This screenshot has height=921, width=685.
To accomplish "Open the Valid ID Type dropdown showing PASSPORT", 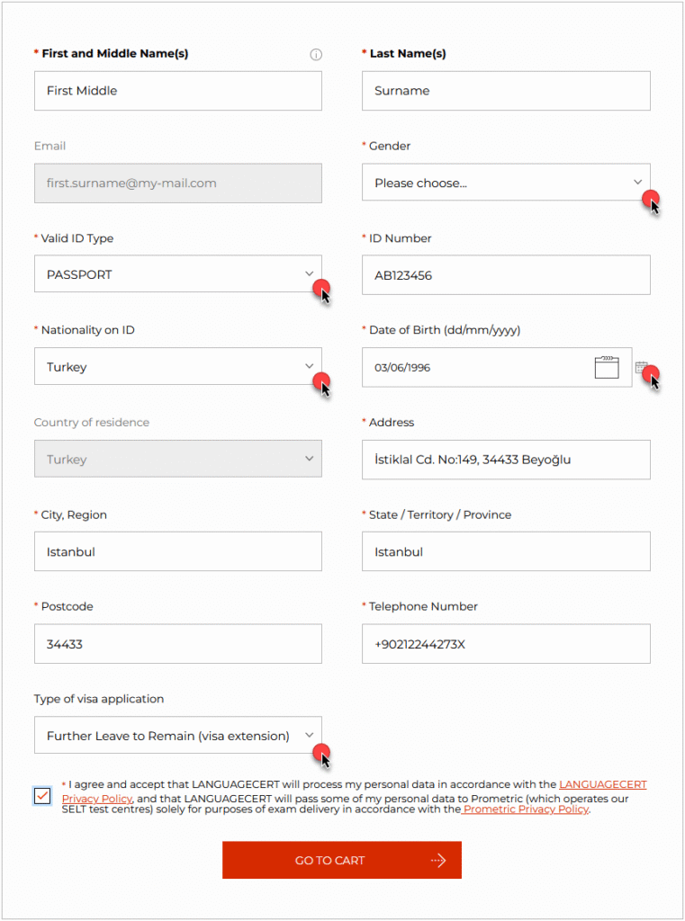I will [178, 274].
